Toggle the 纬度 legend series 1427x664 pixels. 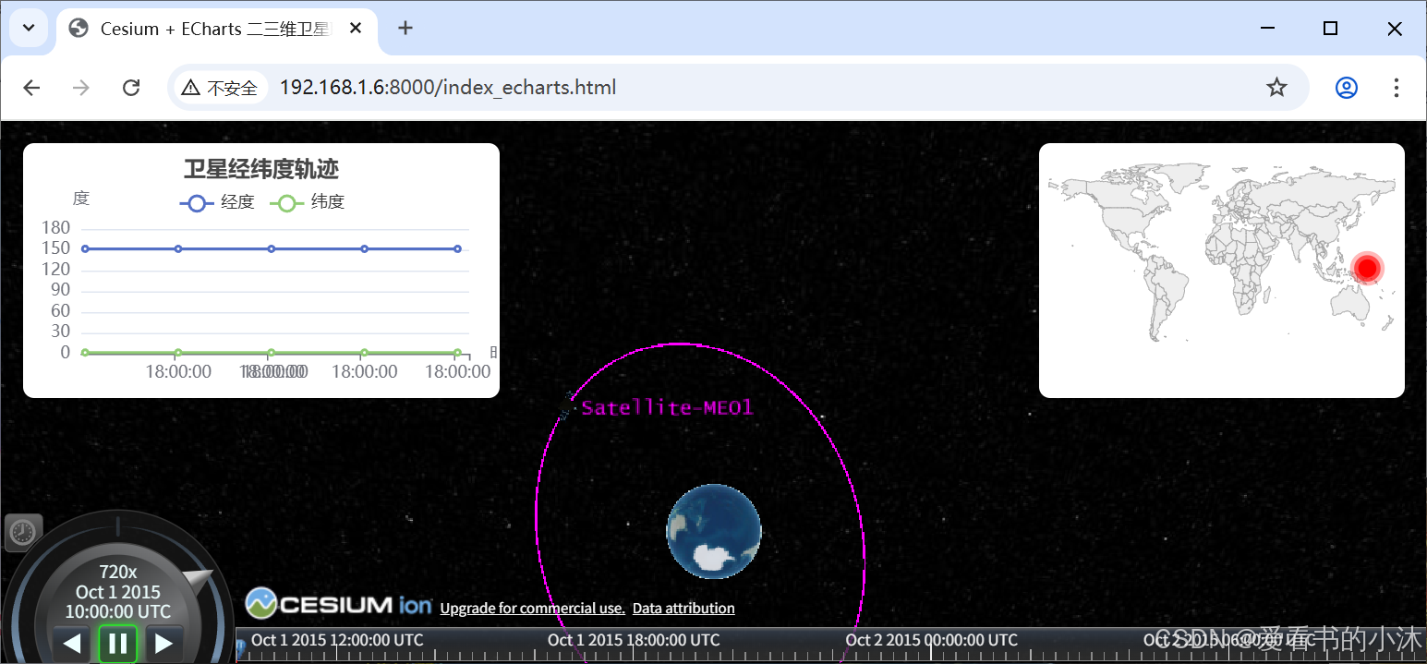tap(308, 202)
